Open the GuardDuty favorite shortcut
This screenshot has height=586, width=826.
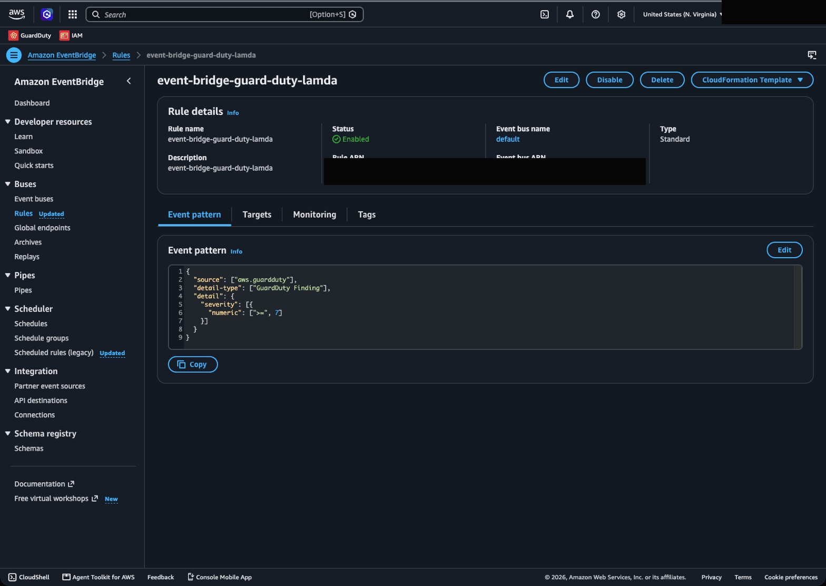(x=30, y=35)
